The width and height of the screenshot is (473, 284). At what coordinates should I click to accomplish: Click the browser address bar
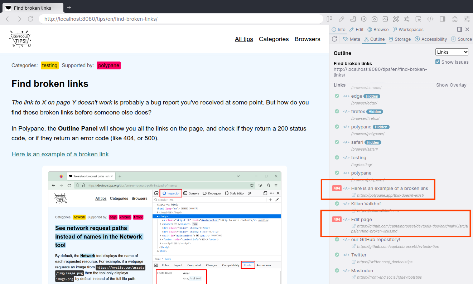(x=179, y=19)
